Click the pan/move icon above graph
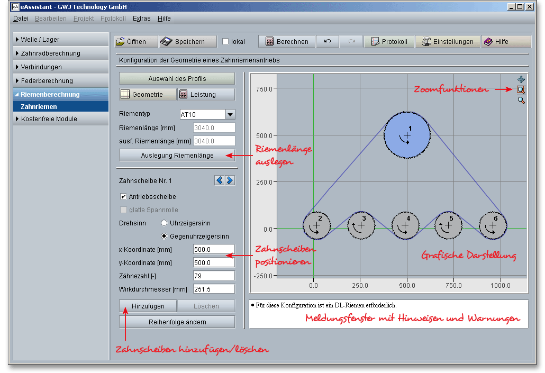This screenshot has width=545, height=373. [x=521, y=79]
